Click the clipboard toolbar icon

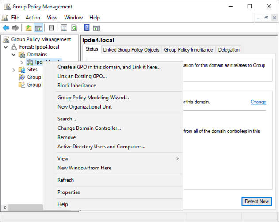51,28
